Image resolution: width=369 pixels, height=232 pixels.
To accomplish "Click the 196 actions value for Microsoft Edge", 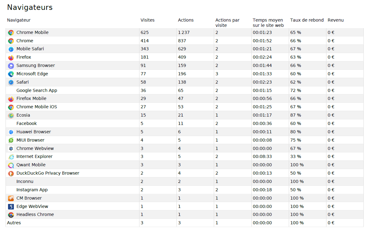I will point(182,74).
